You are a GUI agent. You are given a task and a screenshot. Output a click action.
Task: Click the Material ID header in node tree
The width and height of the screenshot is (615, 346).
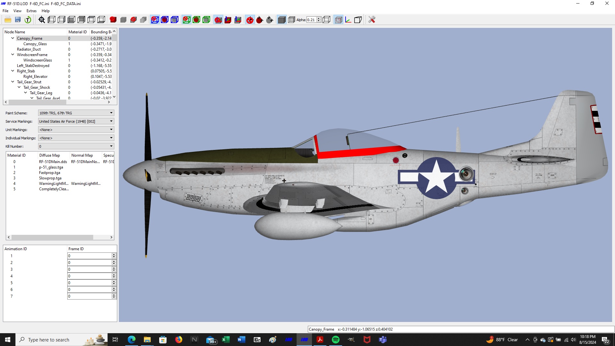[78, 32]
